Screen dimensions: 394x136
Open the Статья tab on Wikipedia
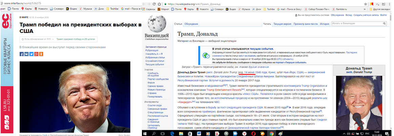[x=178, y=24]
